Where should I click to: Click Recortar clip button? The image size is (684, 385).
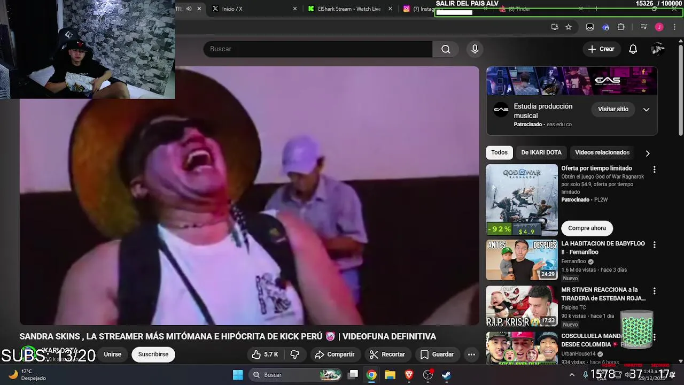click(x=387, y=354)
